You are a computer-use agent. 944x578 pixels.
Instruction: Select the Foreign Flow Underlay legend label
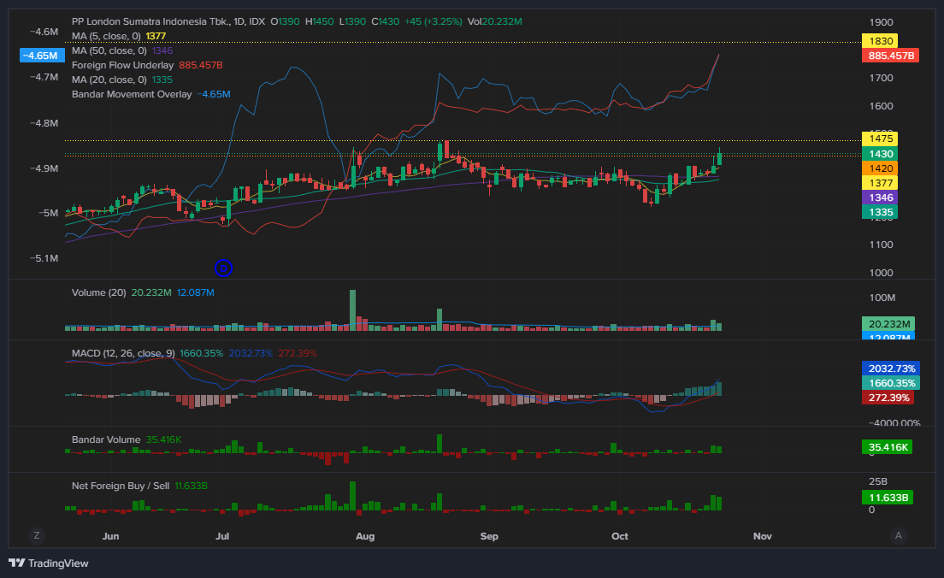coord(123,65)
